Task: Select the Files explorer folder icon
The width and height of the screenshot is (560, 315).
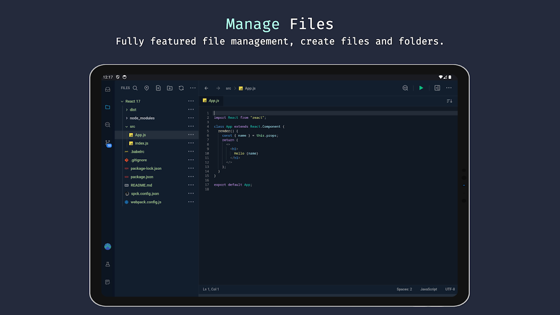Action: 108,107
